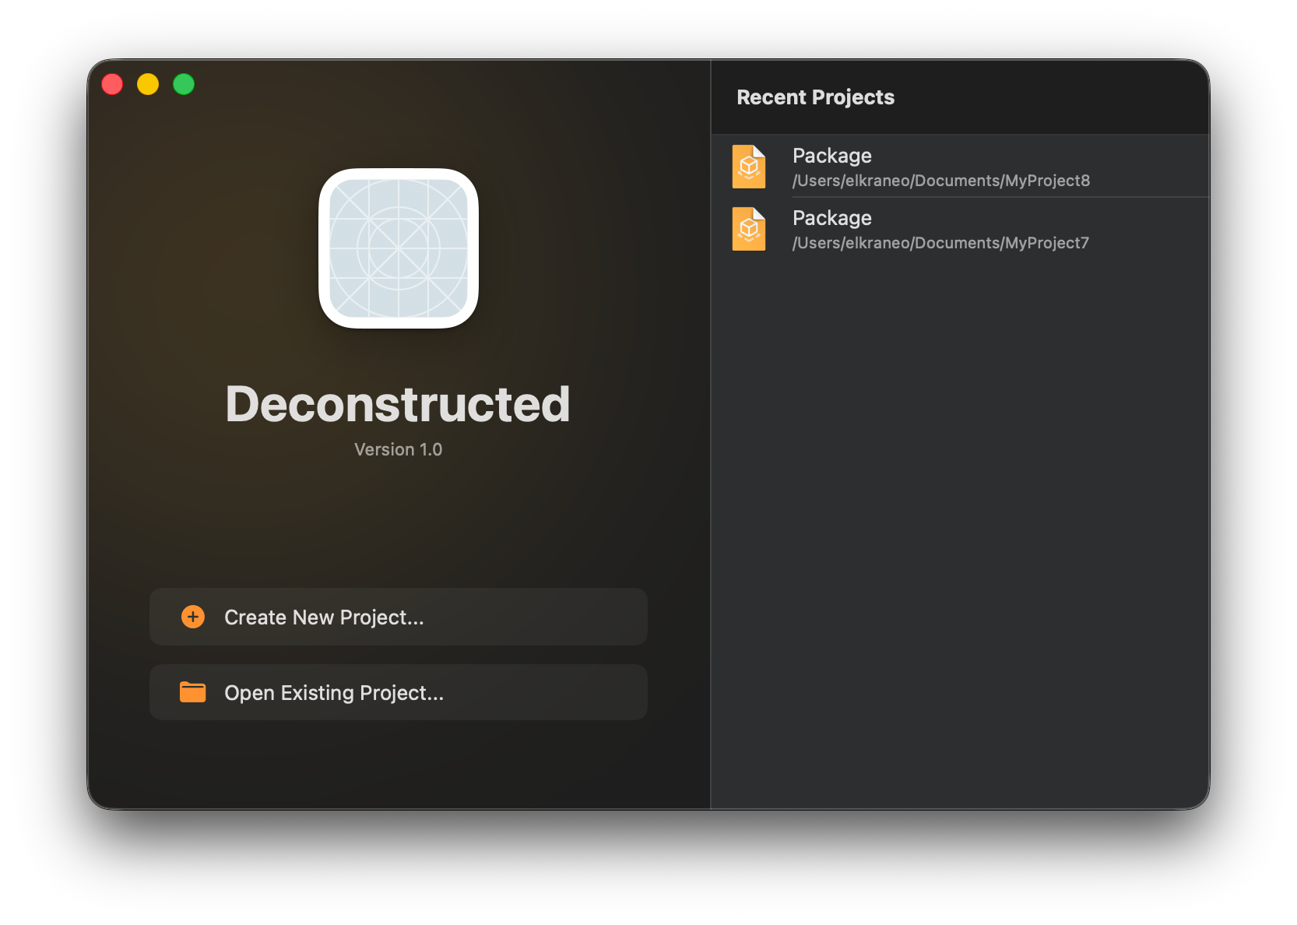Open Existing Project from disk
The height and width of the screenshot is (925, 1297).
pos(398,691)
